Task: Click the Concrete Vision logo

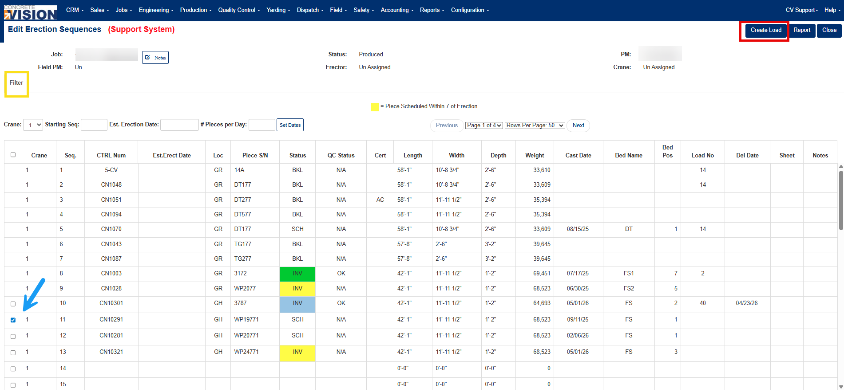Action: 30,12
